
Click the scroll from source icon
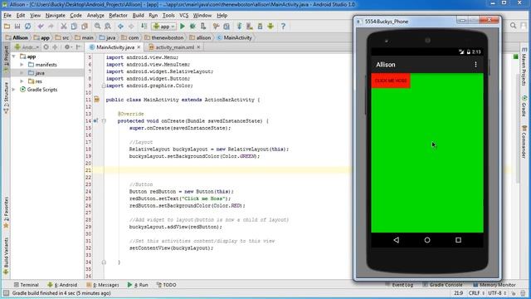click(x=46, y=47)
